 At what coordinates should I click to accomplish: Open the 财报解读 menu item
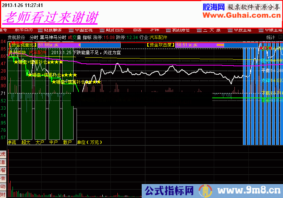(53, 30)
